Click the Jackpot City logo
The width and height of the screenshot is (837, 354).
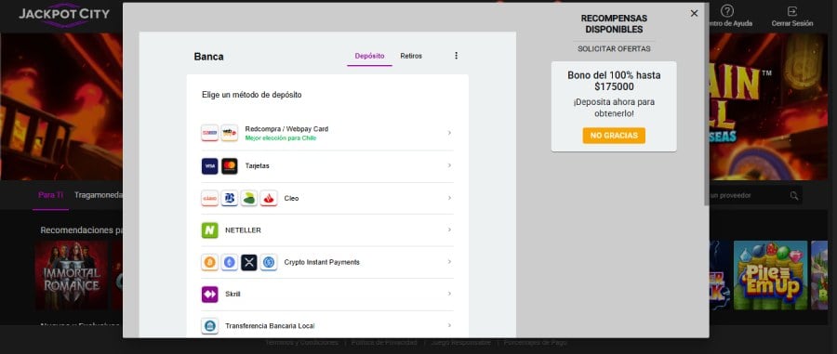coord(64,15)
